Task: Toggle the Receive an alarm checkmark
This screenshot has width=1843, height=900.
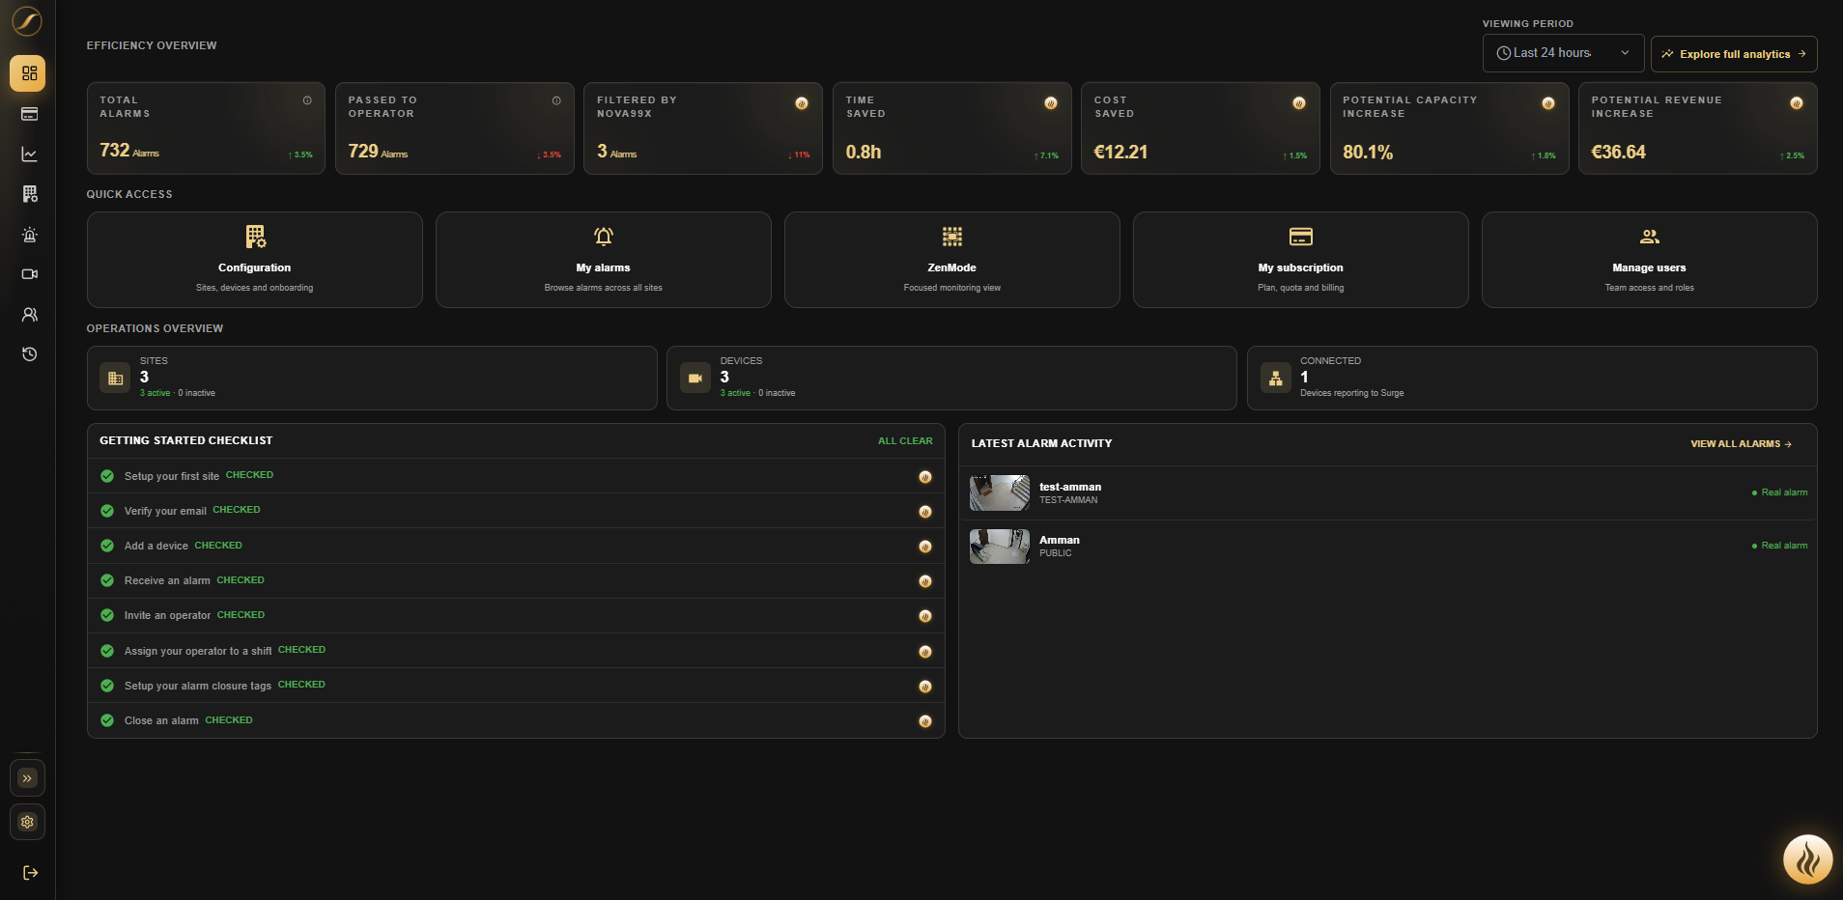Action: tap(107, 580)
